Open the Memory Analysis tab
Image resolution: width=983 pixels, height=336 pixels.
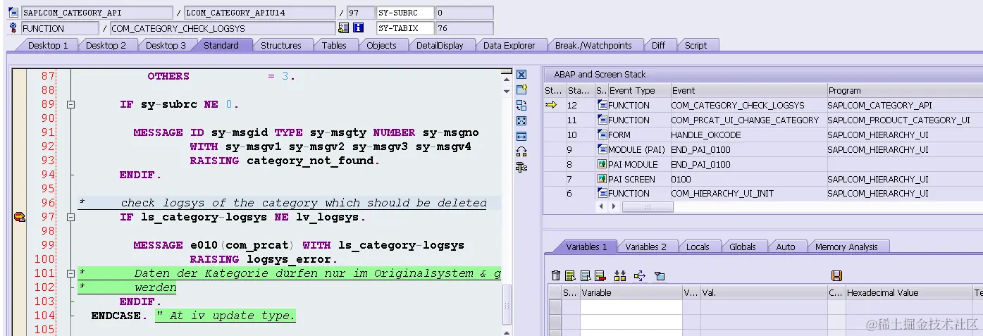[846, 247]
